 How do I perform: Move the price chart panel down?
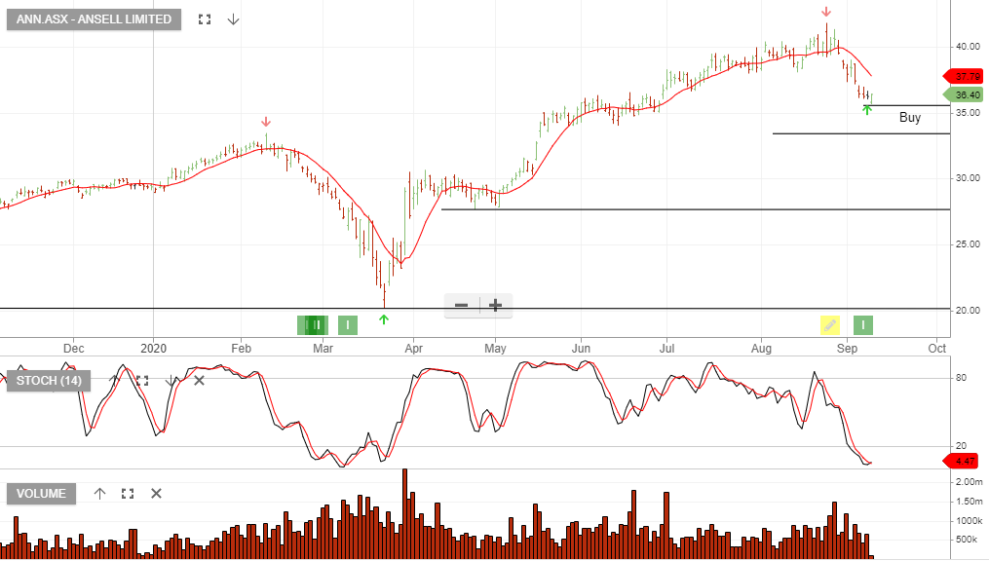pos(234,19)
